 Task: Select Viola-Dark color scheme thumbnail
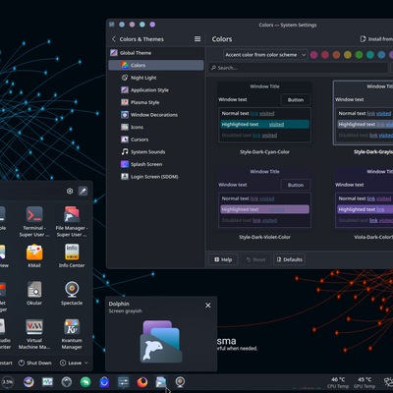pyautogui.click(x=364, y=198)
